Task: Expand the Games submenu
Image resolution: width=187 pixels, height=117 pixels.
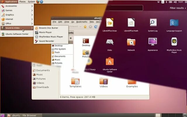Action: click(17, 11)
